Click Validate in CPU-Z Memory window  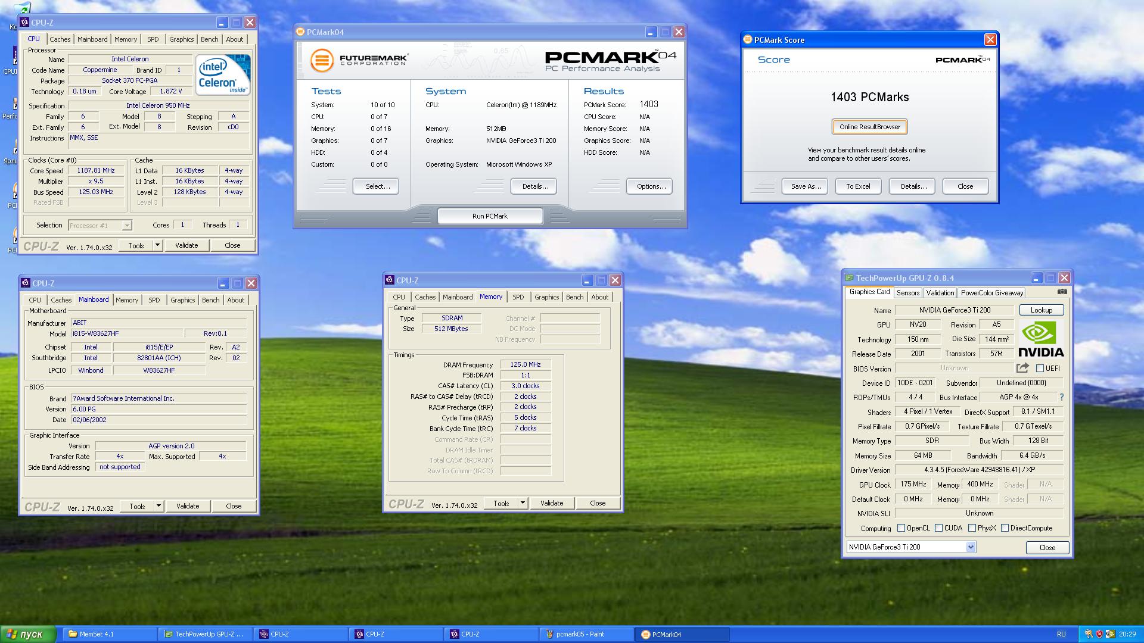(552, 503)
